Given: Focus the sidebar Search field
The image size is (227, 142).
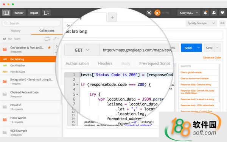Looking at the screenshot, I should [31, 23].
